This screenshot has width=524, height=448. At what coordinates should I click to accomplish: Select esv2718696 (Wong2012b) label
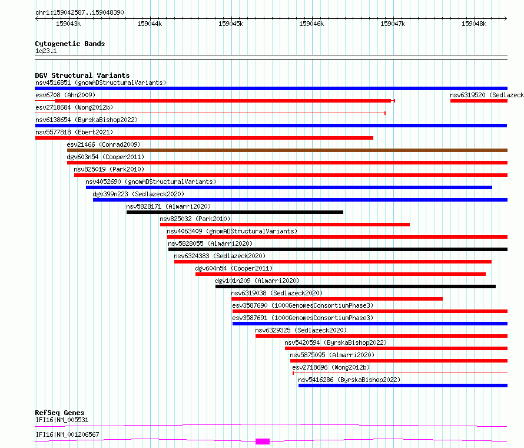tap(331, 367)
